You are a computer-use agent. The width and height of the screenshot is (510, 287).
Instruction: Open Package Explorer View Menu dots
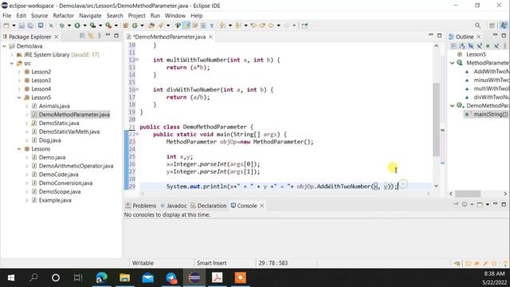(99, 36)
